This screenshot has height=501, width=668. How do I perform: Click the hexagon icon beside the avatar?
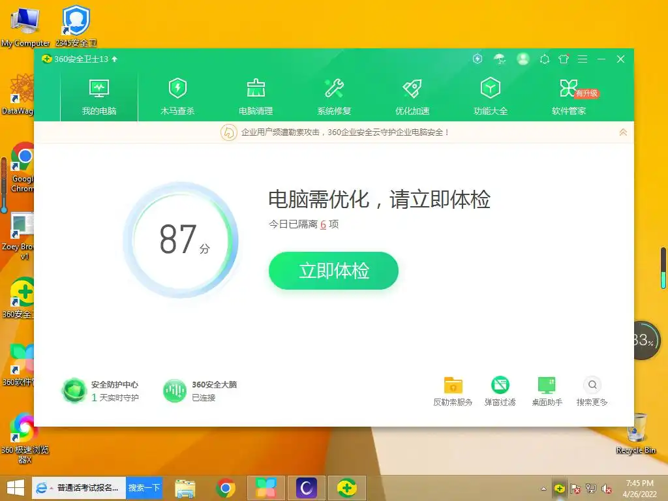(545, 59)
